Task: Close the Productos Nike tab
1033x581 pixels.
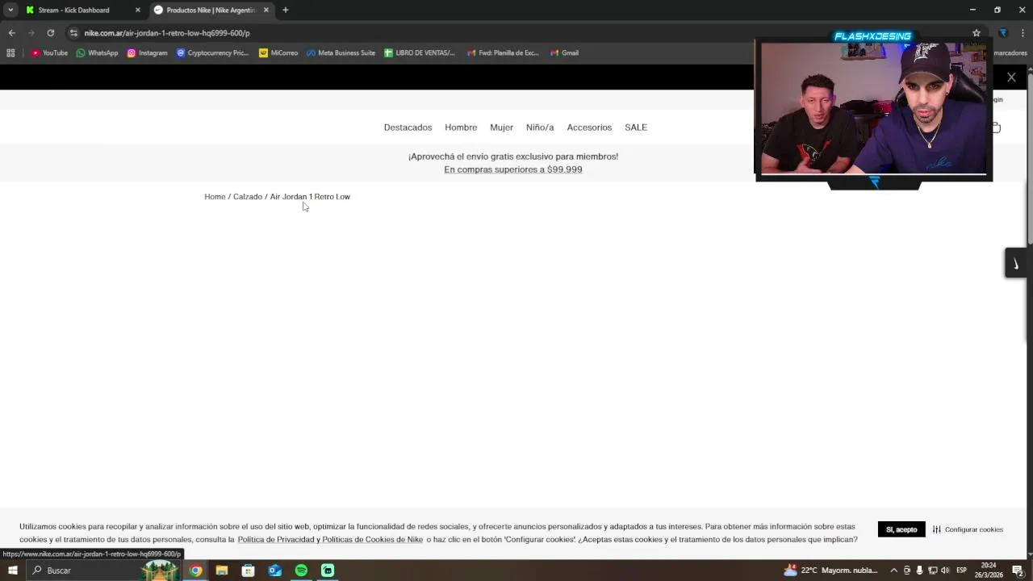Action: 266,10
